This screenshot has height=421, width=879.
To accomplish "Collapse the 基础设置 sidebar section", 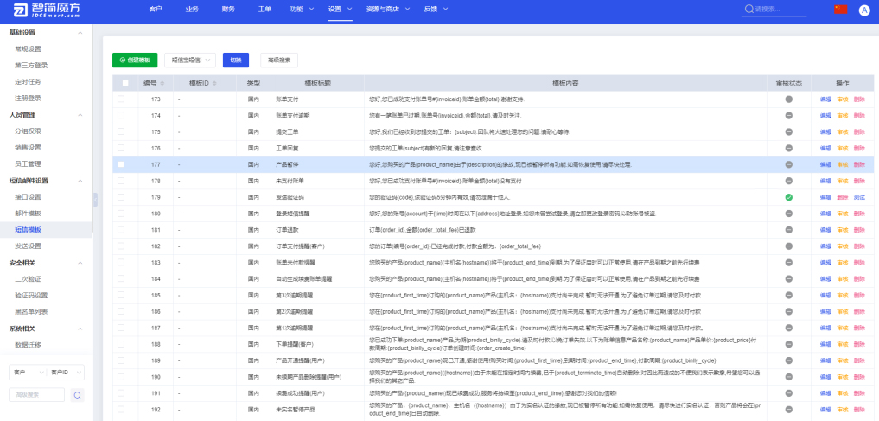I will (x=80, y=32).
